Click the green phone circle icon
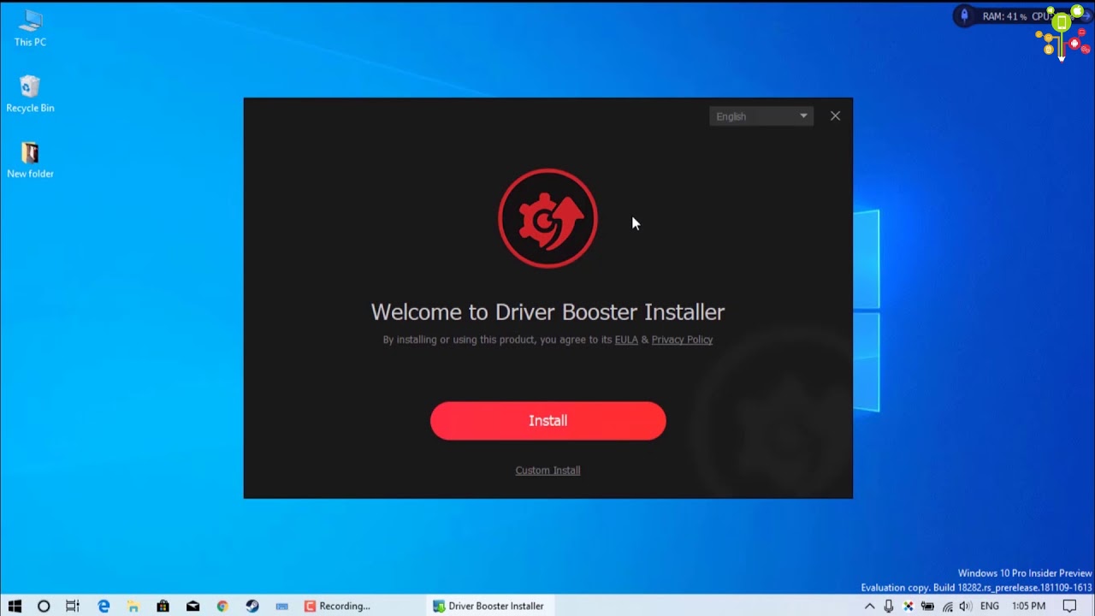 (1062, 22)
